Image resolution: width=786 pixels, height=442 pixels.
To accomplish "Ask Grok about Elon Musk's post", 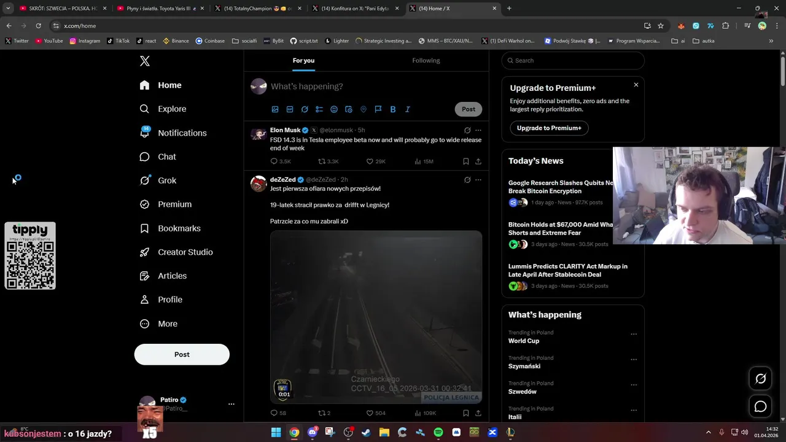I will coord(467,130).
